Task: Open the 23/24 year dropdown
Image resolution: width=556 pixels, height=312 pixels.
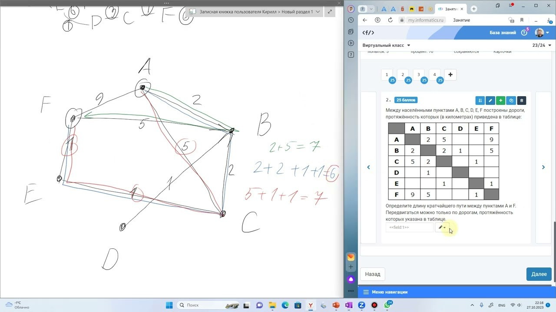Action: (x=542, y=45)
